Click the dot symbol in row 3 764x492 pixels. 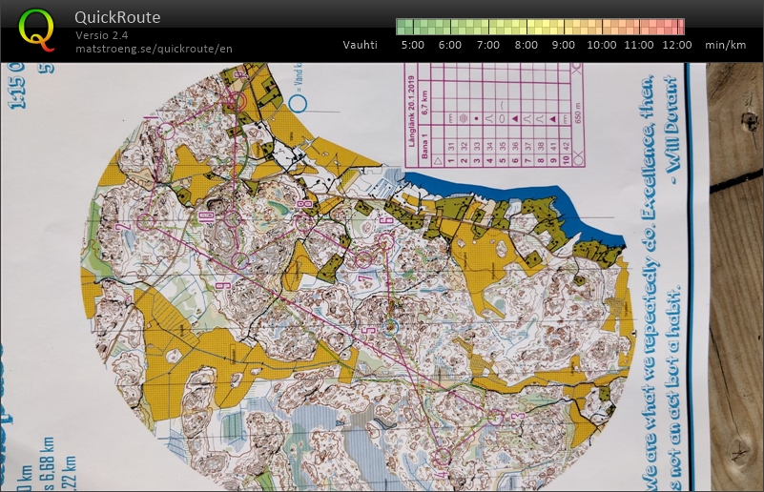pyautogui.click(x=477, y=118)
